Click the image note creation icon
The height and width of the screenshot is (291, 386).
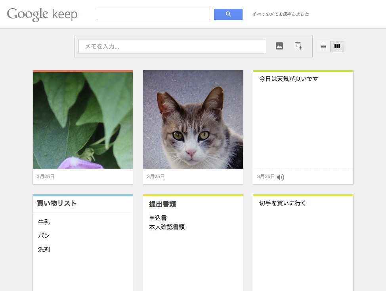(279, 46)
